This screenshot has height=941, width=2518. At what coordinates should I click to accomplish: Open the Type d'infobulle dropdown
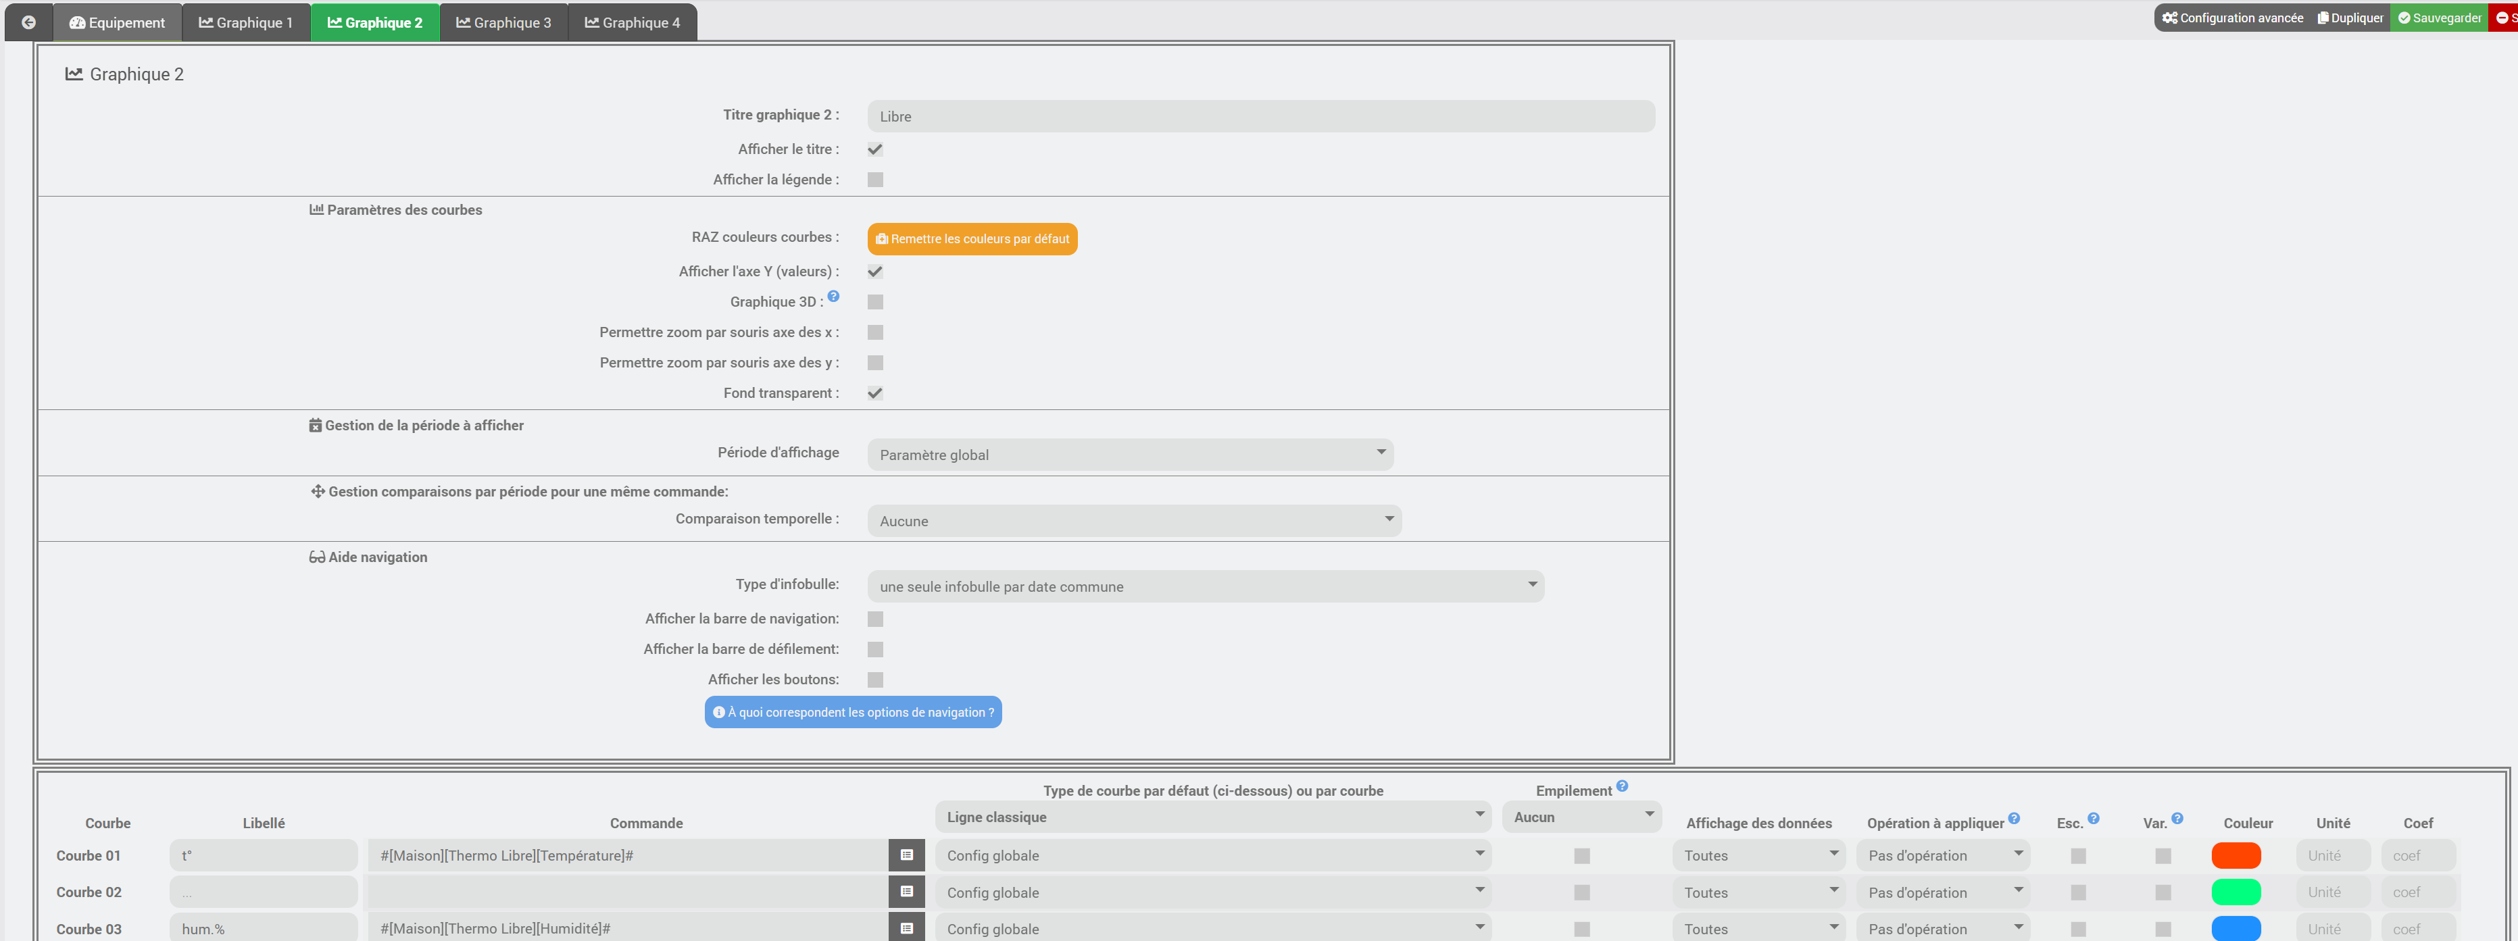coord(1204,586)
